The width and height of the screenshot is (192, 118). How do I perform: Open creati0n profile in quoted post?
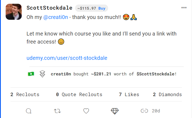[x=61, y=74]
